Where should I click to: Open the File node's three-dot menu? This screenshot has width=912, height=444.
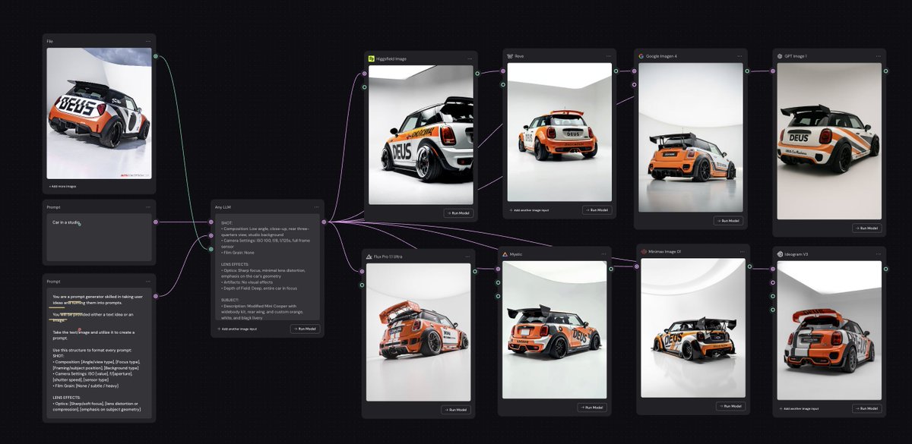[x=148, y=41]
